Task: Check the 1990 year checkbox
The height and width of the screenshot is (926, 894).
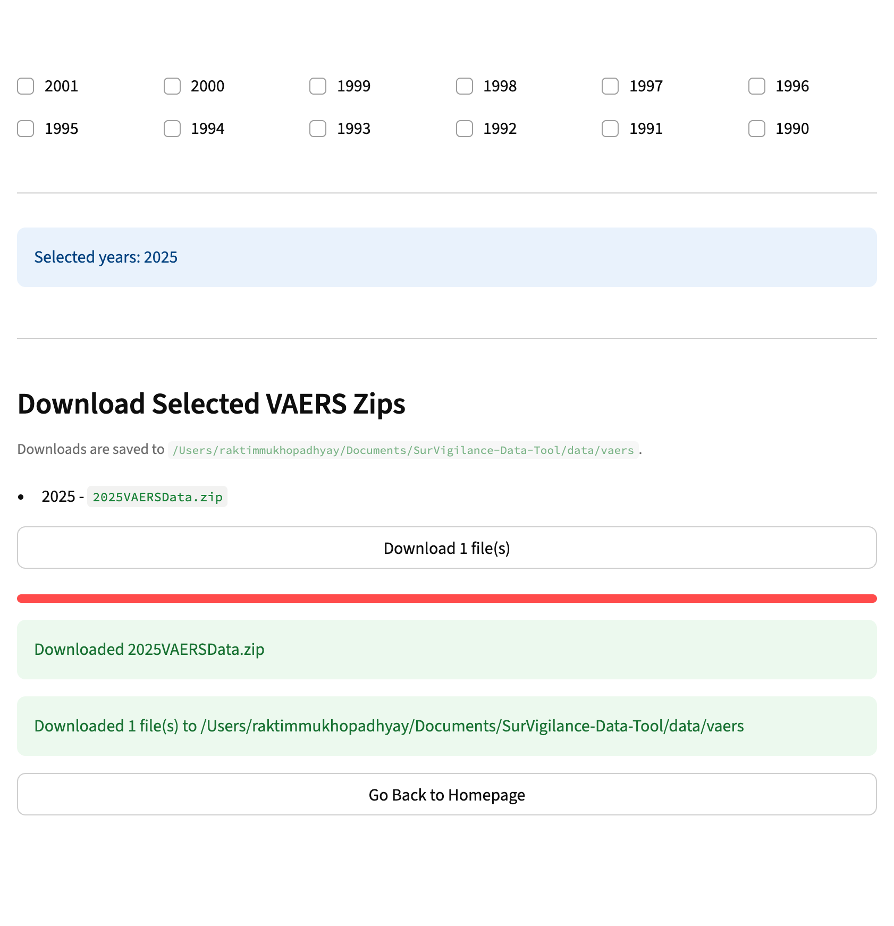Action: click(x=756, y=129)
